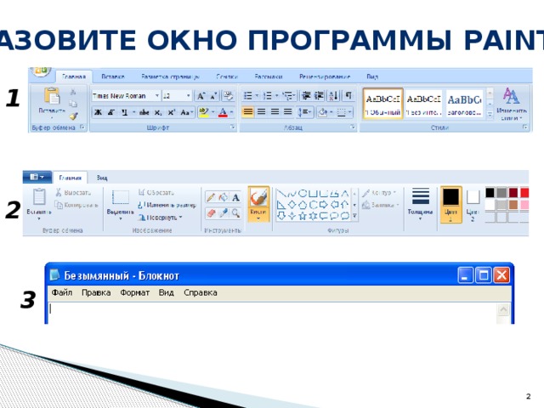
Task: Click Изменить размер in Paint
Action: click(x=167, y=205)
